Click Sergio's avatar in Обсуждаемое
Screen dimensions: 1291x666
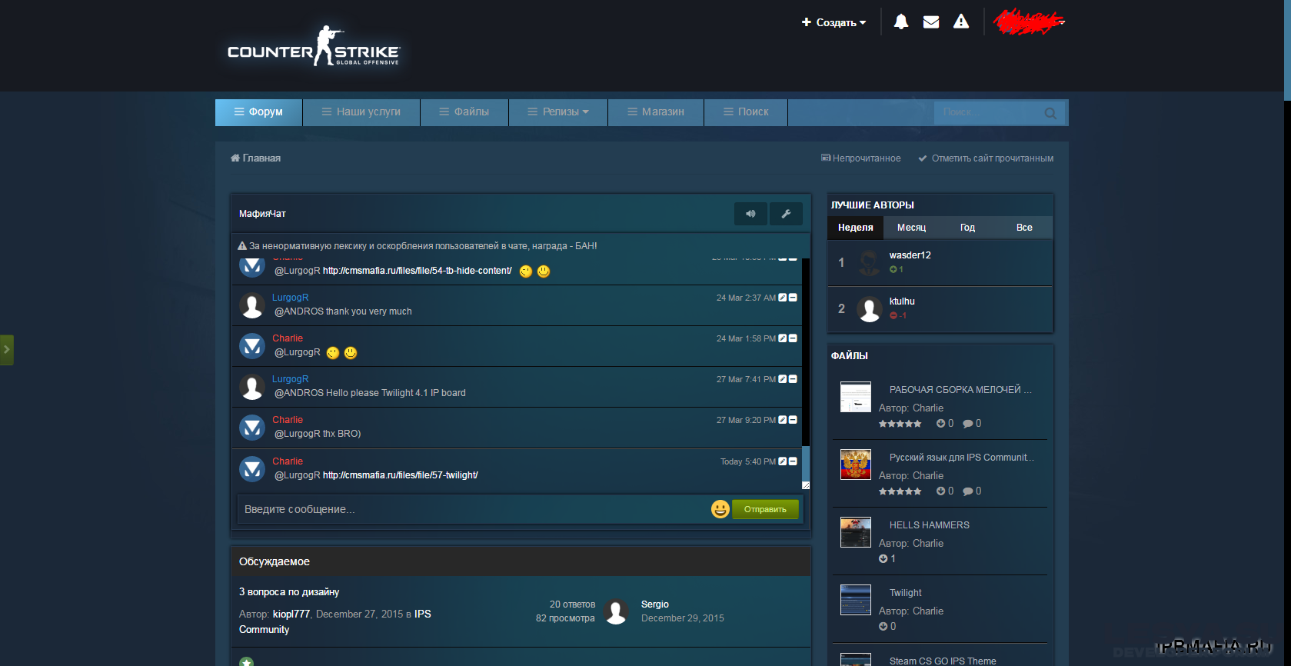(616, 611)
